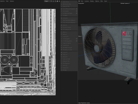Screen dimensions: 138x104
Task: Apply Flip Sequence command
Action: (69, 64)
